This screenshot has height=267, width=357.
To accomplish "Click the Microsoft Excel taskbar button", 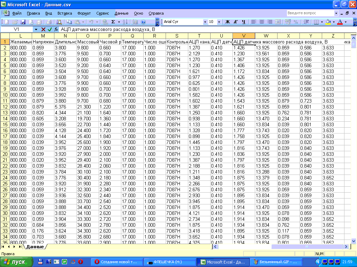I will [x=223, y=262].
